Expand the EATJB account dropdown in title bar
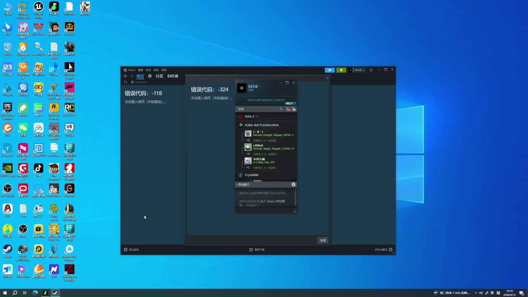Viewport: 528px width, 297px height. (357, 70)
